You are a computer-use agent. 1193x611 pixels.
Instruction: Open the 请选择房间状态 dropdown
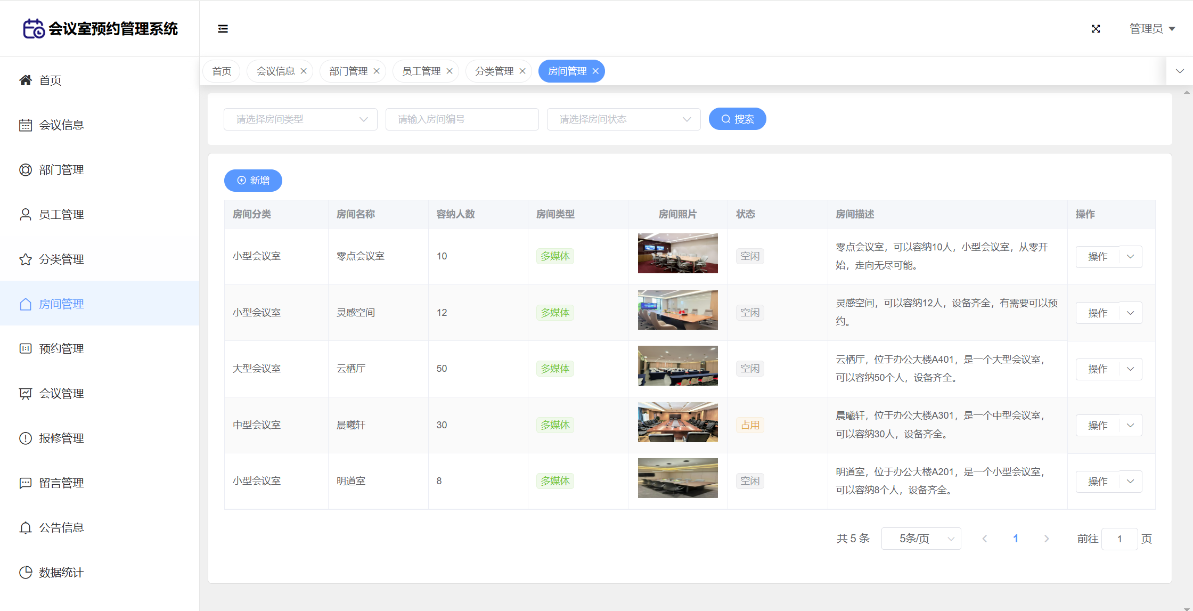[x=623, y=119]
